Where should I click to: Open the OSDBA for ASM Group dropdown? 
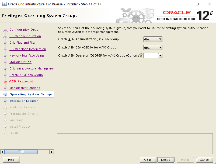point(153,48)
